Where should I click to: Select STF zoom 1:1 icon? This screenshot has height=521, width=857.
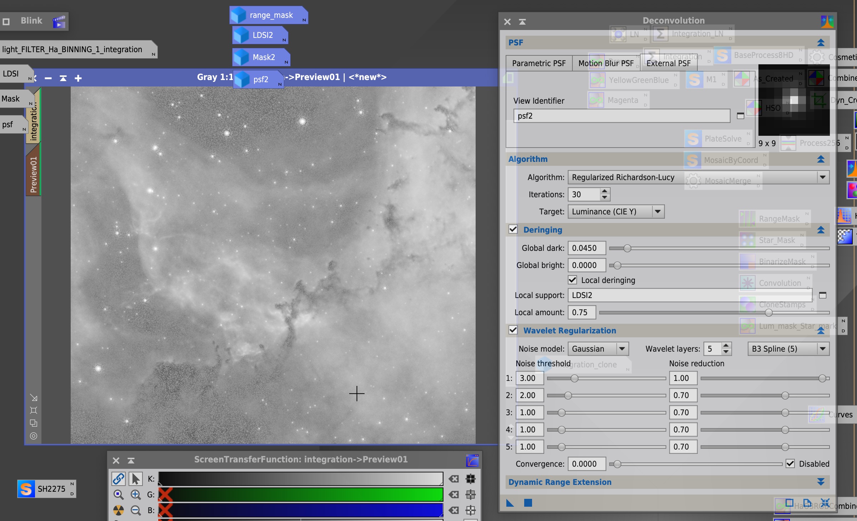(x=118, y=495)
